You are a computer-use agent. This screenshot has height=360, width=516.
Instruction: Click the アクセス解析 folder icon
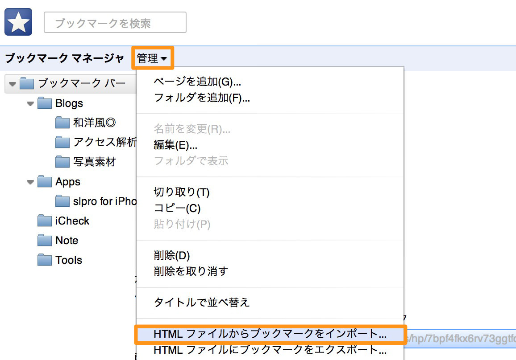[62, 142]
